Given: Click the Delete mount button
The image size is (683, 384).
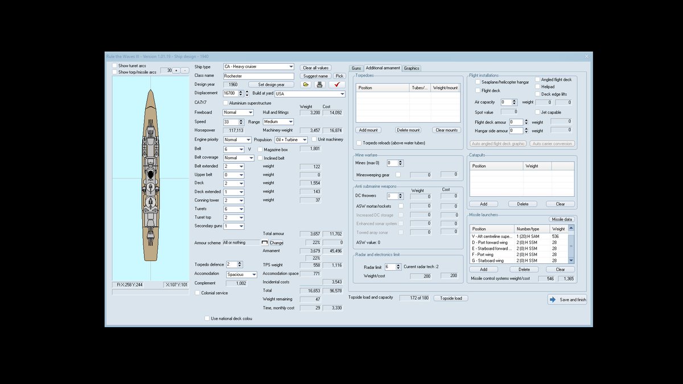Looking at the screenshot, I should [x=408, y=130].
